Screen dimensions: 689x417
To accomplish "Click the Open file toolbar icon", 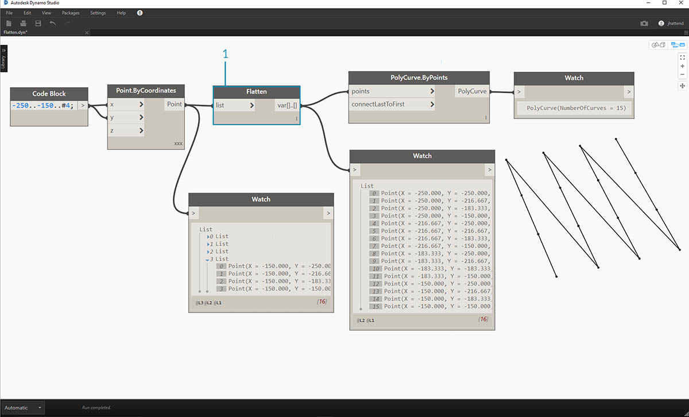I will pyautogui.click(x=24, y=23).
